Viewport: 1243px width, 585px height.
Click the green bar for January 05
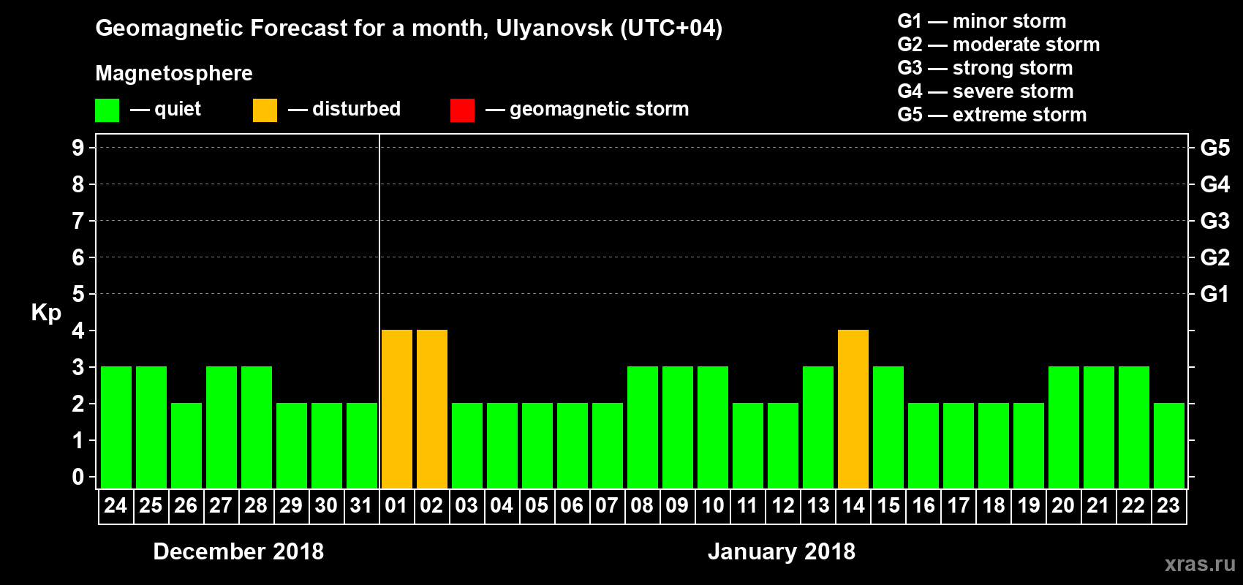(x=537, y=445)
